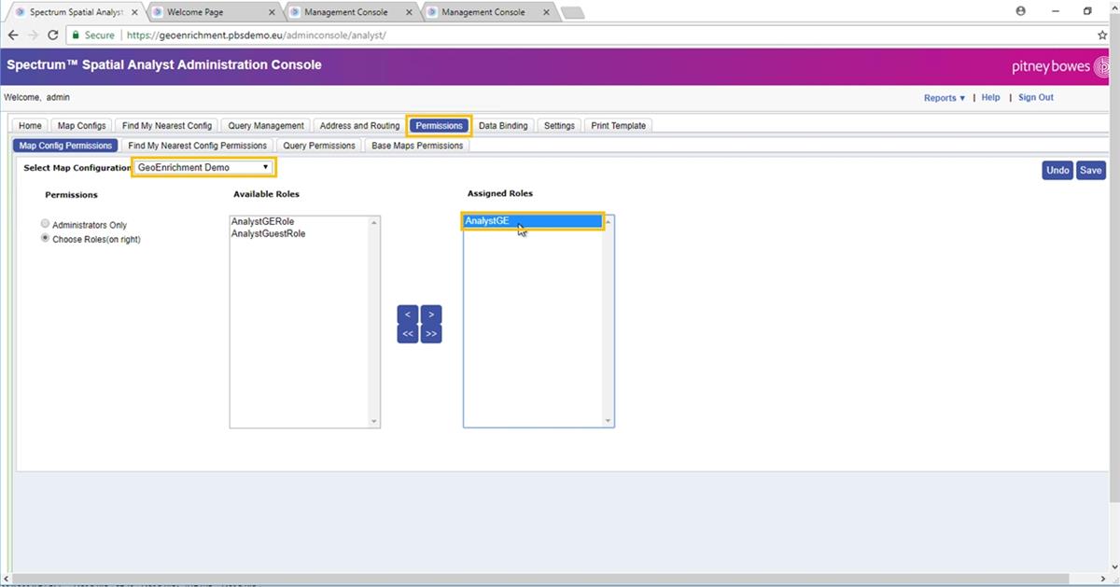Open the Map Configs tab
The image size is (1120, 587).
point(82,126)
